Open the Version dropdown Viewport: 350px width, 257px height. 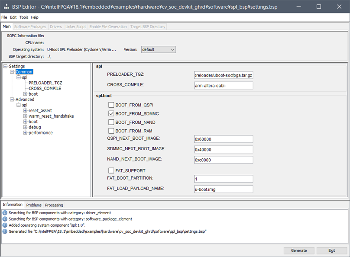158,50
